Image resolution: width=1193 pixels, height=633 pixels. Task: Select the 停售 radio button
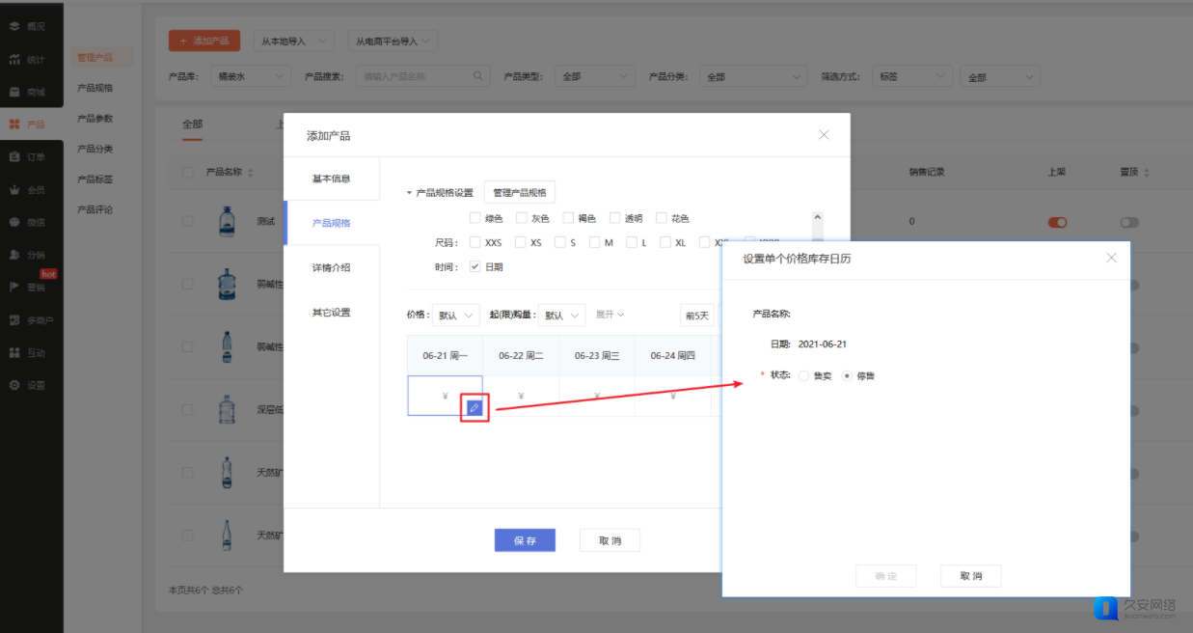[848, 375]
